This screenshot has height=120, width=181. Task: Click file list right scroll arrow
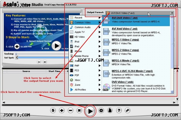(x=174, y=102)
